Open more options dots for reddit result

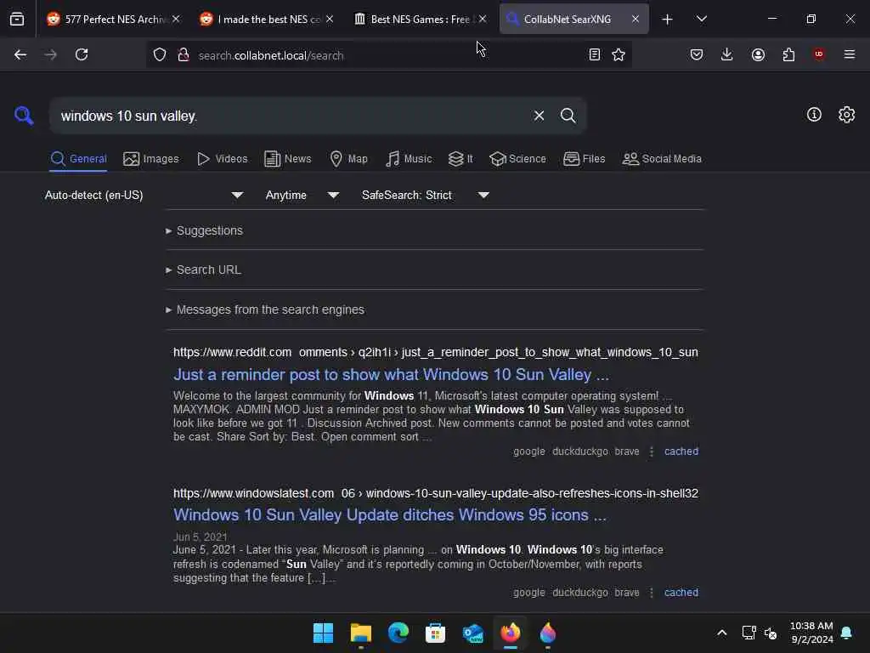(652, 451)
